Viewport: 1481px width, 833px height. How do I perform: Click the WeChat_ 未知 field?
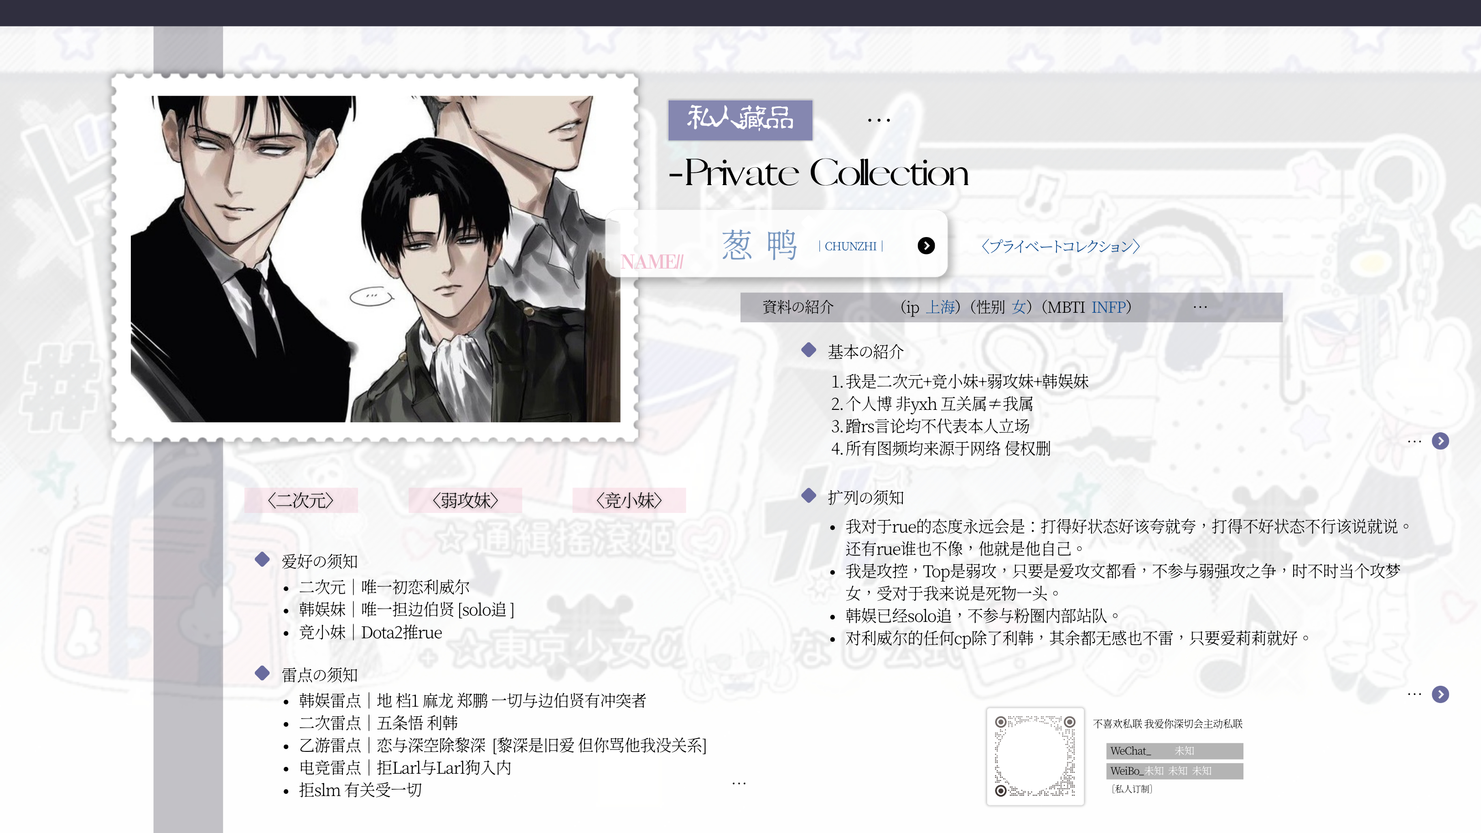click(1175, 751)
